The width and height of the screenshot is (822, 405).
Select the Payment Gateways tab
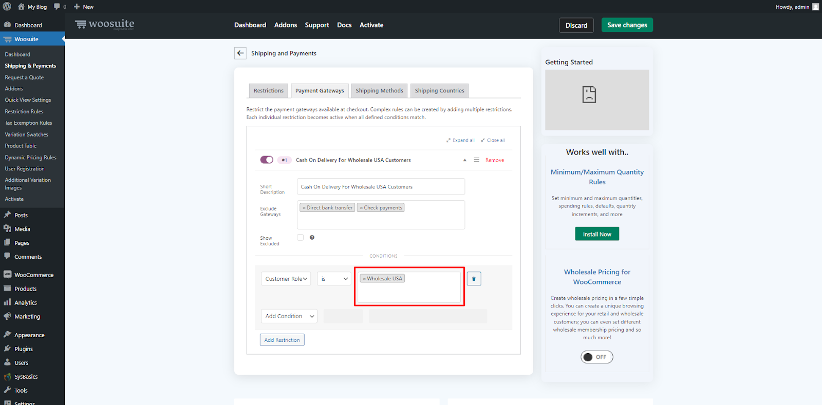[320, 90]
